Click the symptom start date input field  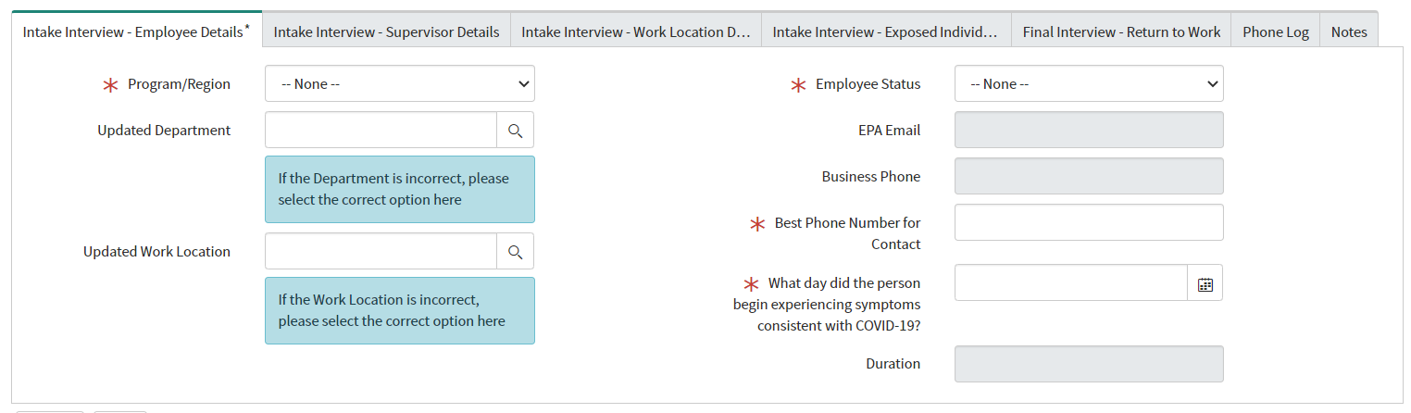pos(1070,283)
